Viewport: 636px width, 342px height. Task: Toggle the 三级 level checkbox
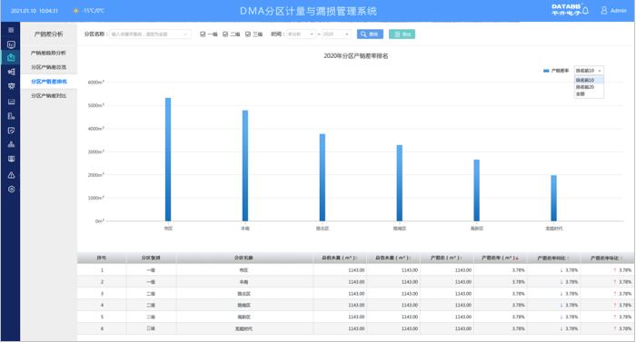coord(248,34)
